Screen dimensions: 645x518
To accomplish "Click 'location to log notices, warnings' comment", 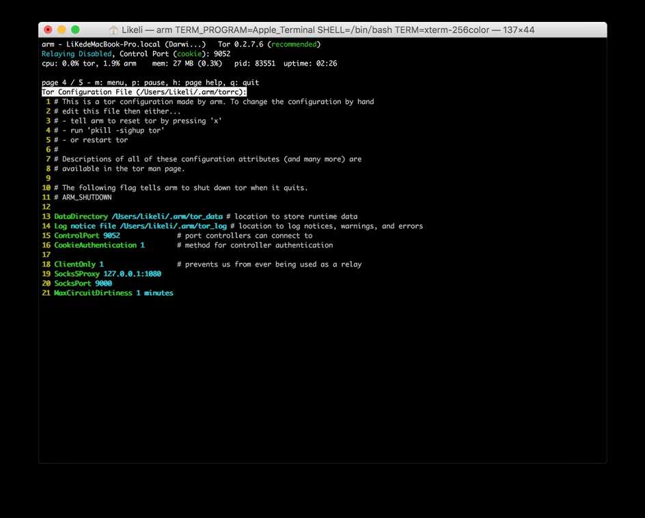I will point(327,226).
